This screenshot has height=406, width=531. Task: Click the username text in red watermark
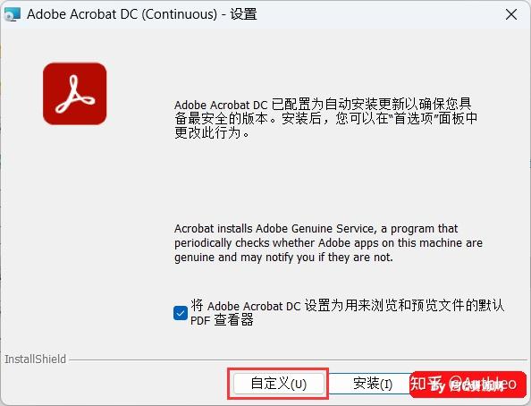483,384
